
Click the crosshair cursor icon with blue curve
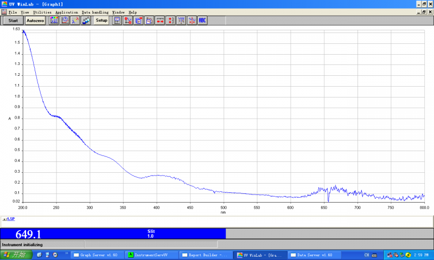click(x=192, y=21)
